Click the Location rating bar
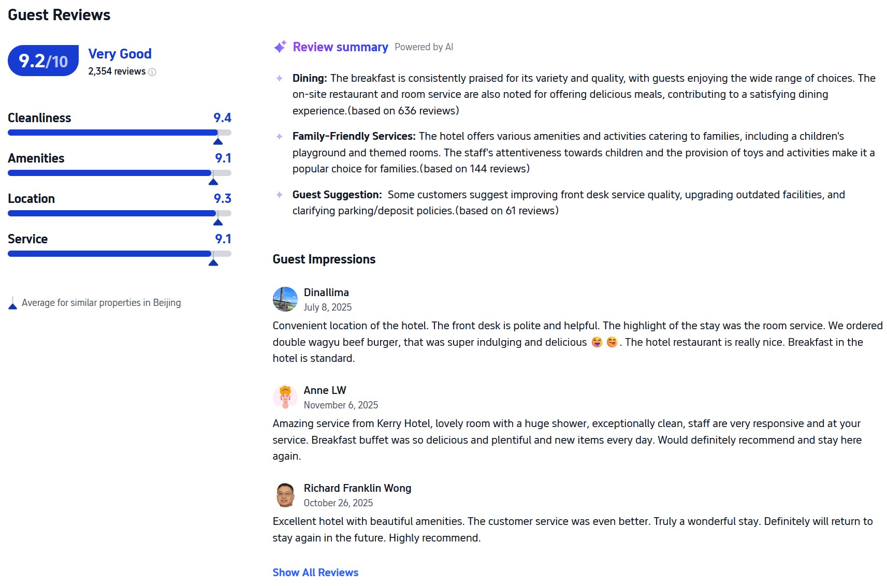Image resolution: width=887 pixels, height=586 pixels. point(119,213)
